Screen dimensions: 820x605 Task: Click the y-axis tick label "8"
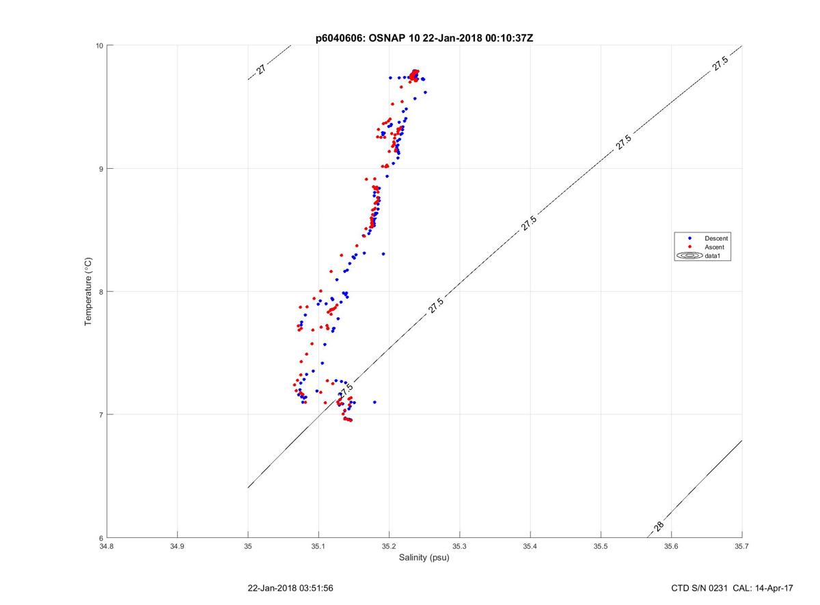[101, 292]
